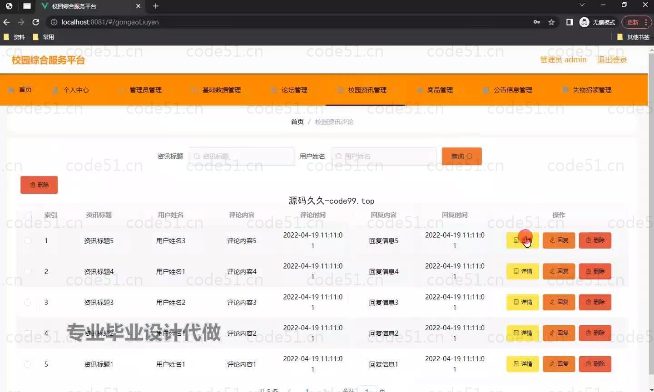Click 回复 for row 资讯标题5

tap(559, 240)
